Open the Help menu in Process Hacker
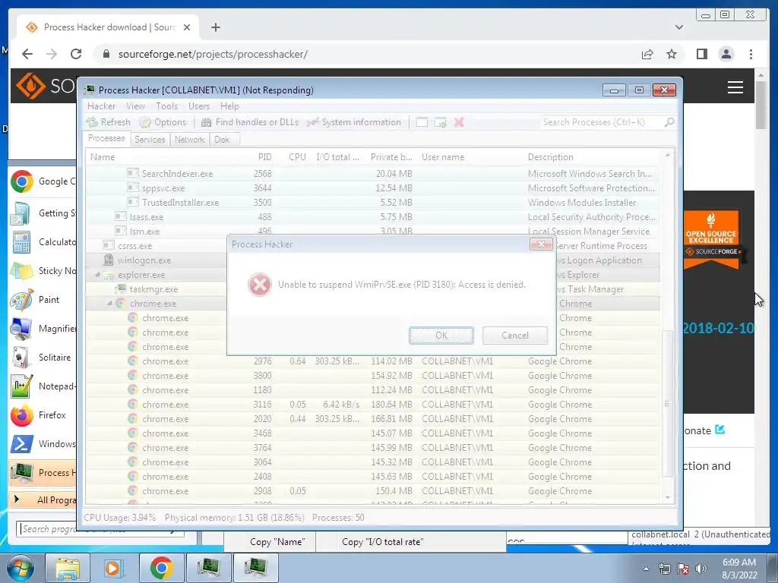Screen dimensions: 778x583 [229, 106]
